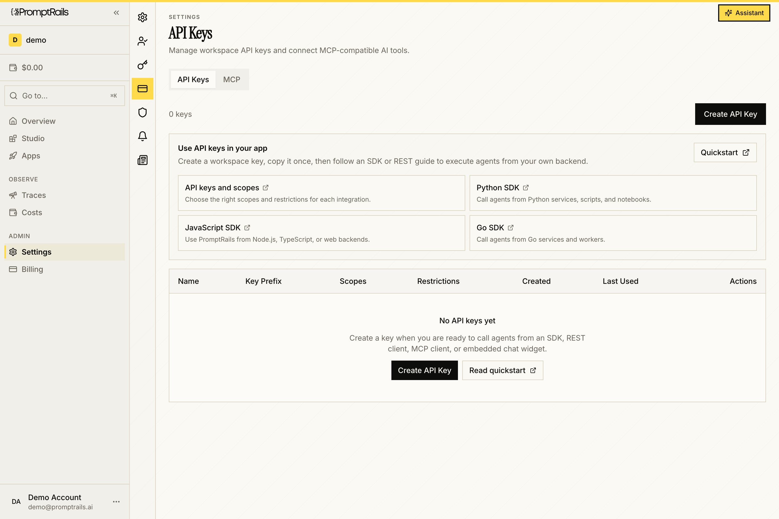Viewport: 779px width, 519px height.
Task: Click external link icon beside Python SDK
Action: point(526,188)
